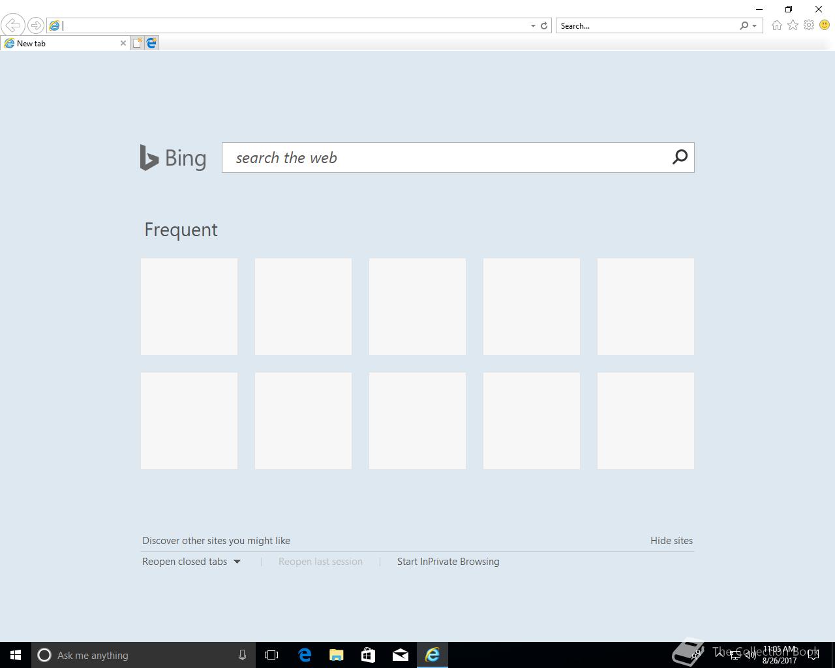Screen dimensions: 835x668
Task: Restore down the Internet Explorer window
Action: pyautogui.click(x=789, y=9)
